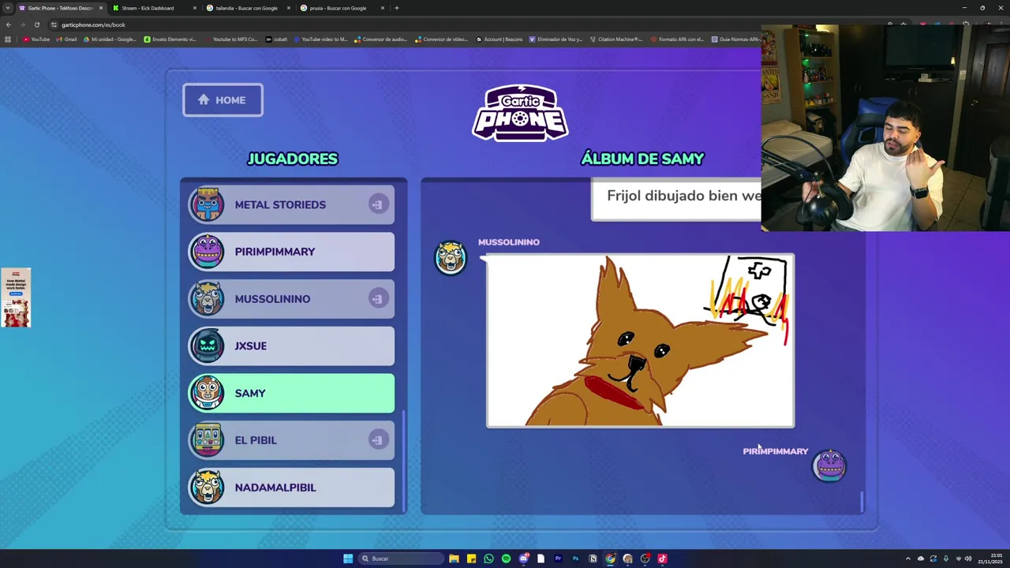Screen dimensions: 1010x568
Task: Open the Envato Elements bookmark
Action: point(170,39)
